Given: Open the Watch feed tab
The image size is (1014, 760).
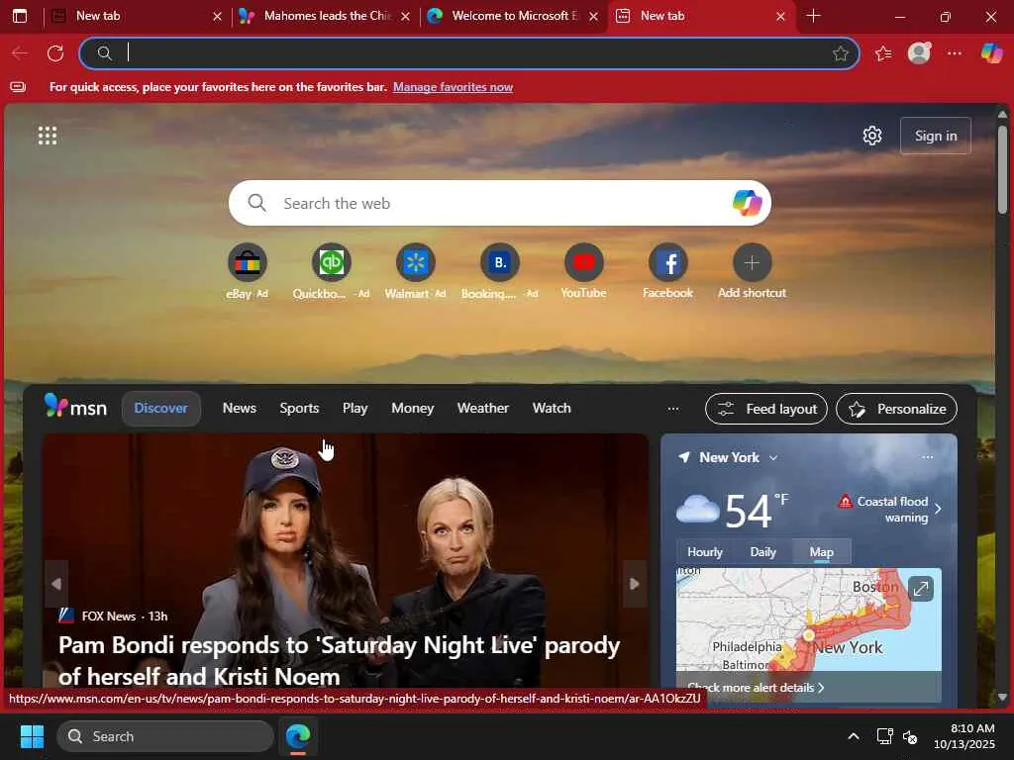Looking at the screenshot, I should (552, 409).
